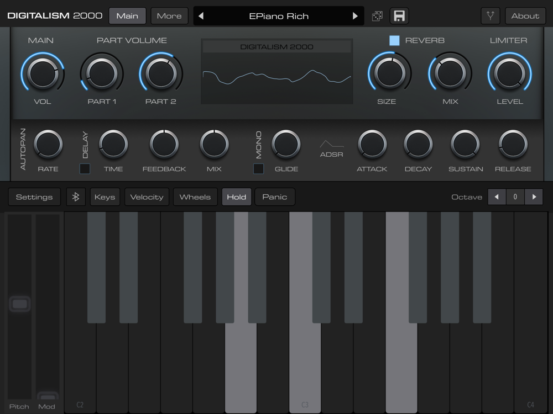Toggle the Bluetooth MIDI icon
The width and height of the screenshot is (553, 414).
75,197
